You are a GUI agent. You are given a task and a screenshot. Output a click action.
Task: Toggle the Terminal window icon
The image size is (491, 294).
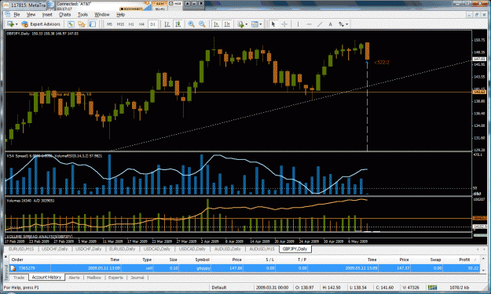click(93, 24)
